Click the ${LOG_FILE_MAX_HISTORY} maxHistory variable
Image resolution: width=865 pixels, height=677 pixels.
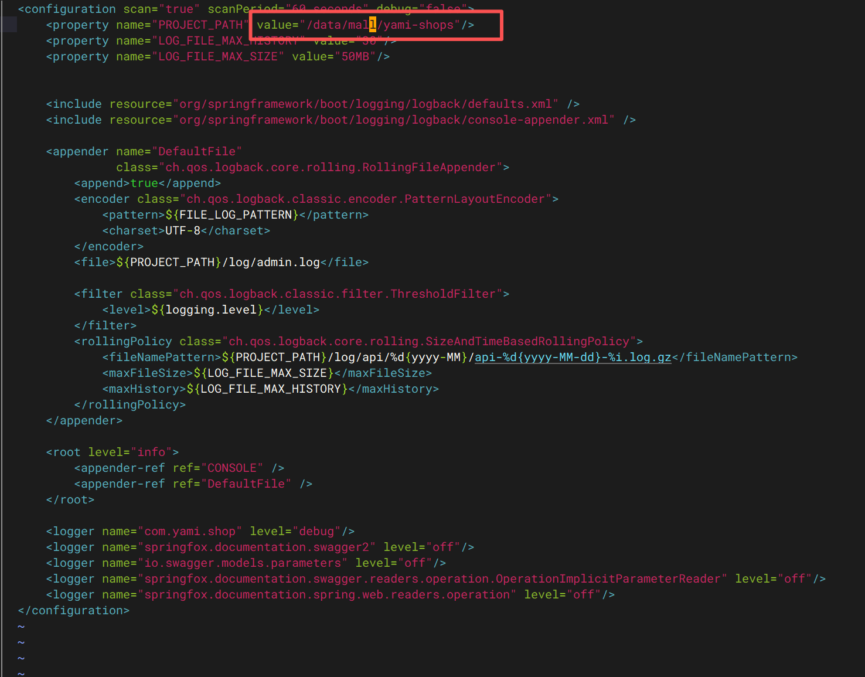click(x=267, y=389)
